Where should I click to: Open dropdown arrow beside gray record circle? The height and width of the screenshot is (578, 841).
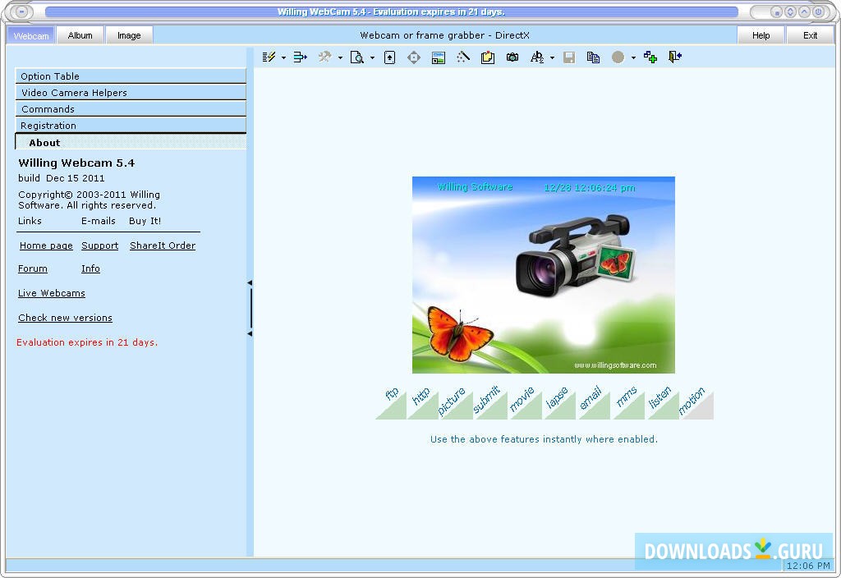tap(633, 58)
